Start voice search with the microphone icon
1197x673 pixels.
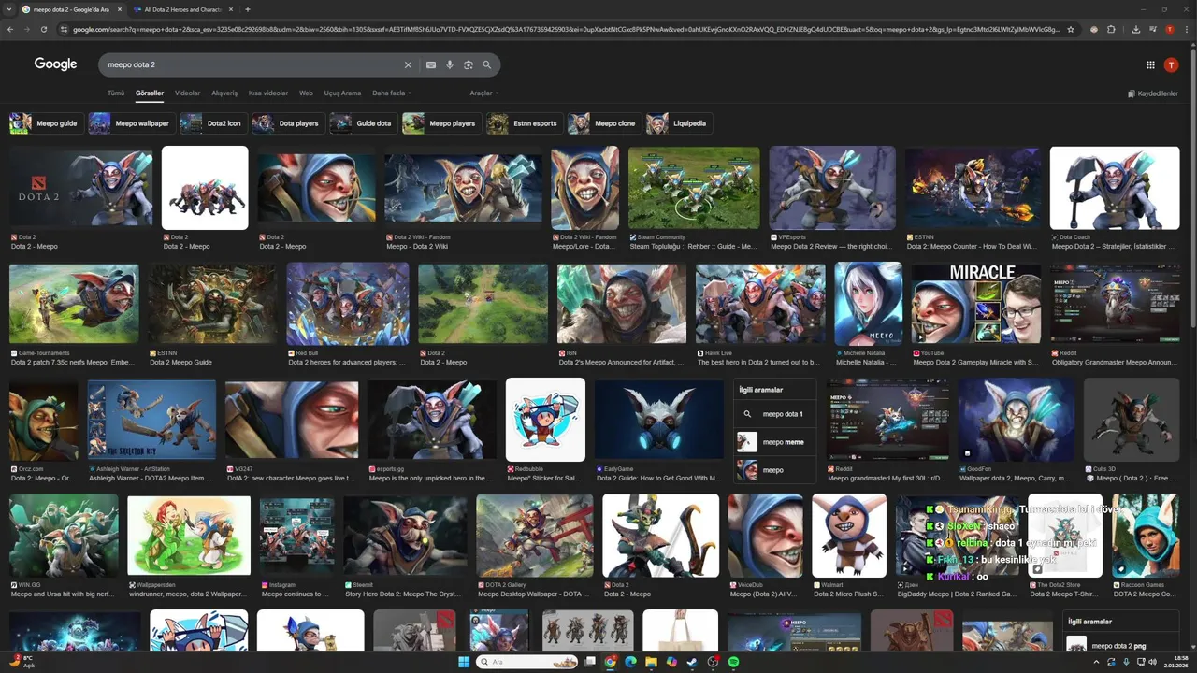[x=450, y=65]
